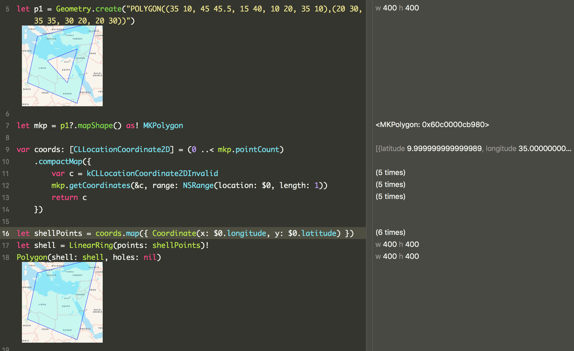
Task: Click the NSRange initializer on line 12
Action: click(198, 185)
